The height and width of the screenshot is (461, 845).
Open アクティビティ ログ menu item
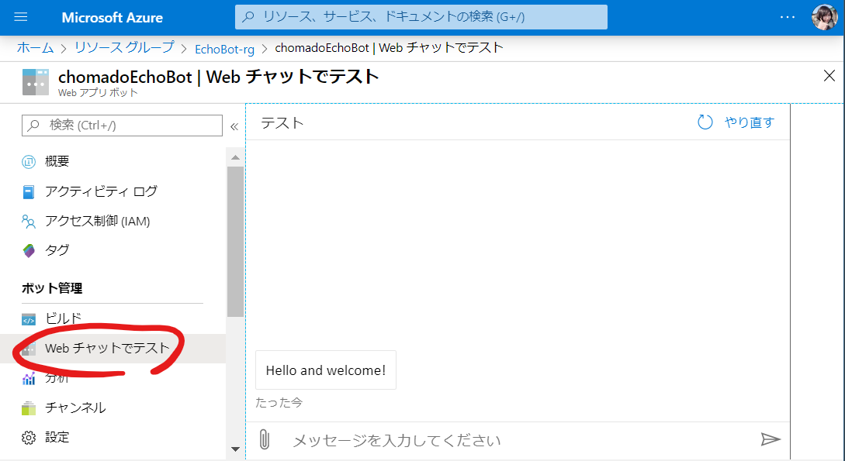pos(101,191)
